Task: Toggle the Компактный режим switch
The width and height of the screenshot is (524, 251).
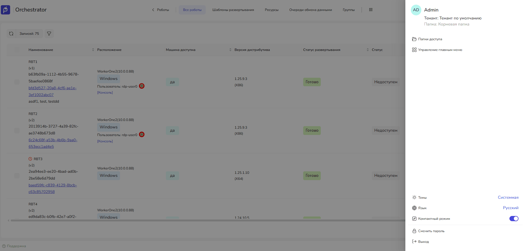Action: tap(514, 218)
